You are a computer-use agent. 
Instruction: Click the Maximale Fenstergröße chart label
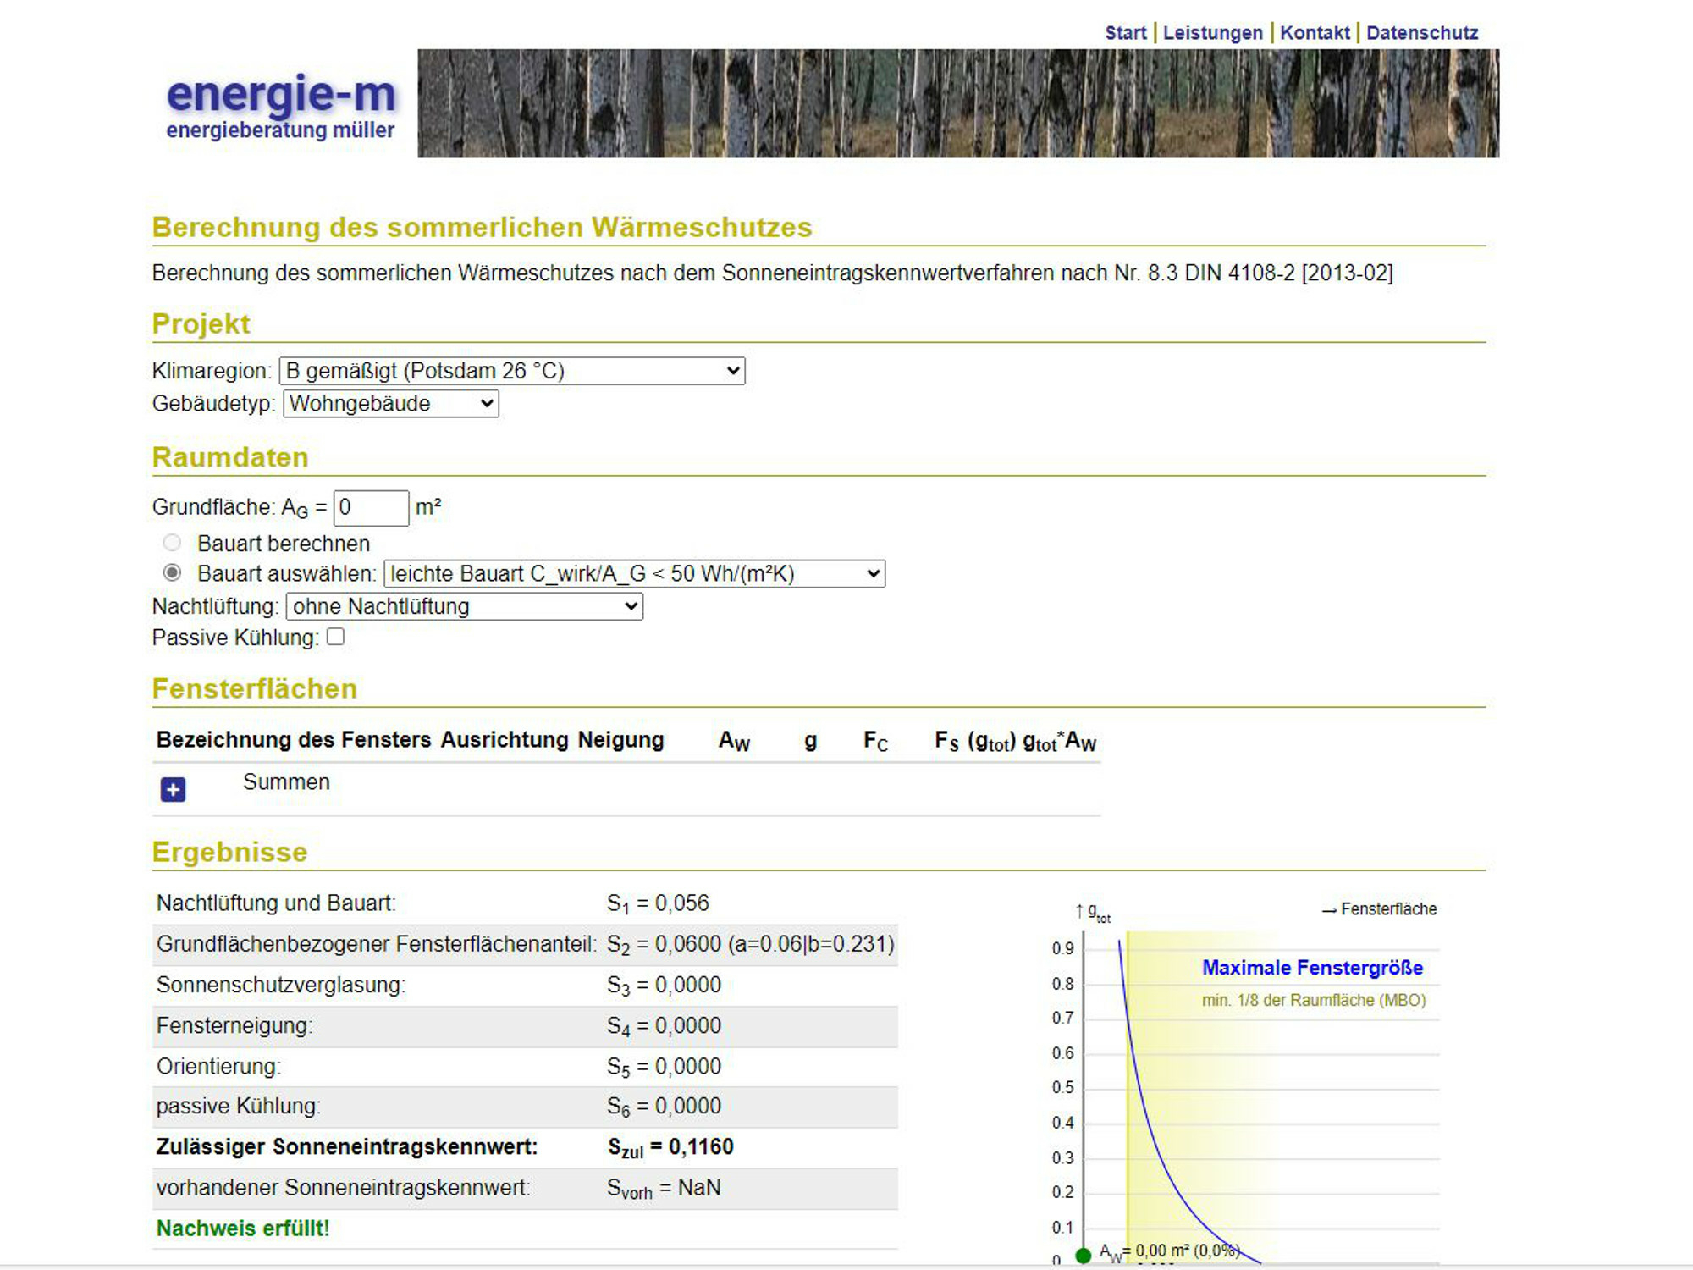coord(1312,968)
